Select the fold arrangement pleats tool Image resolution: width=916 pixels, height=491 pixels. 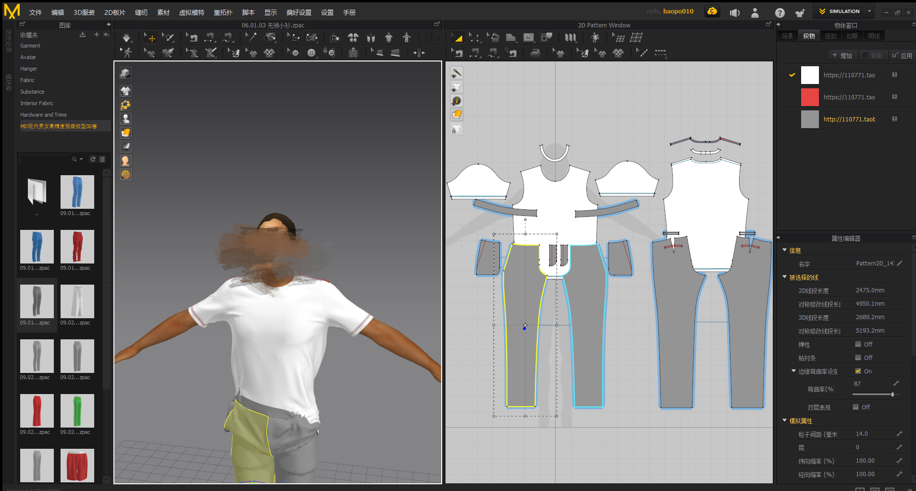pos(570,37)
